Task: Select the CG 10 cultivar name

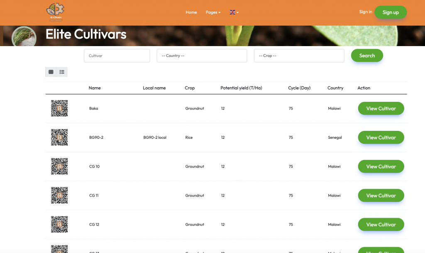Action: point(94,167)
